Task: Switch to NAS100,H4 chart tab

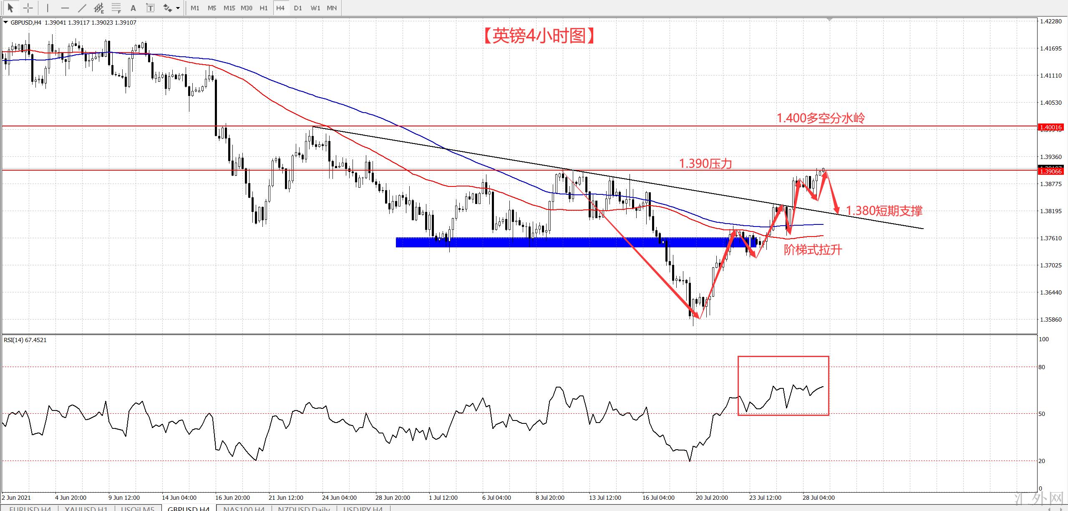Action: (244, 508)
